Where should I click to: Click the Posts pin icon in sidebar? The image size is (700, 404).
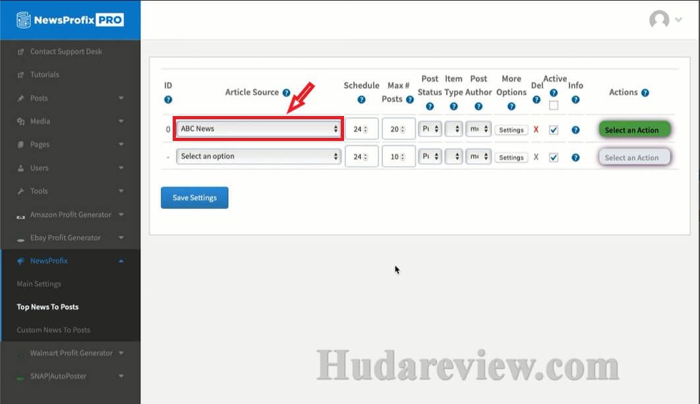[20, 98]
